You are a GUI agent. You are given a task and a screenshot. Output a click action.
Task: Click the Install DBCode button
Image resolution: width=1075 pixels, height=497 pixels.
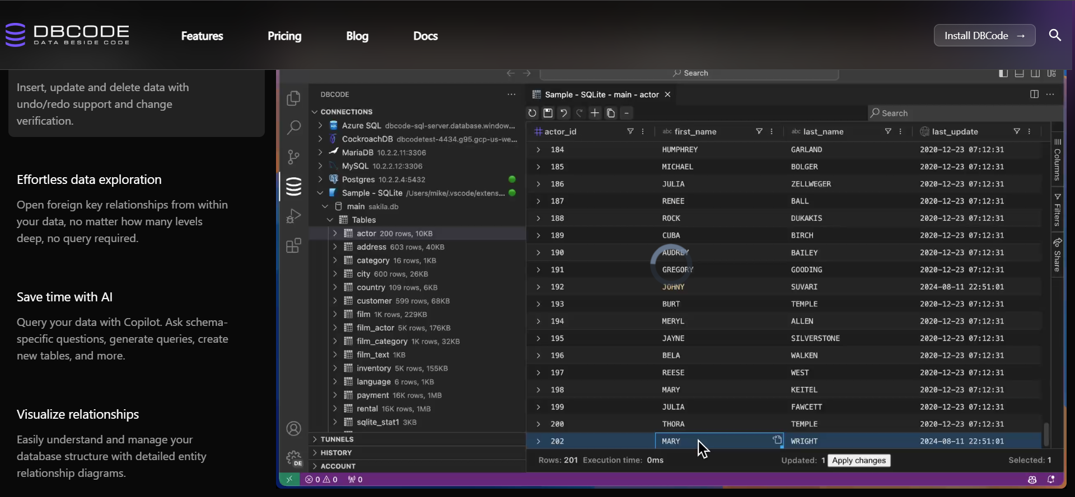click(984, 35)
